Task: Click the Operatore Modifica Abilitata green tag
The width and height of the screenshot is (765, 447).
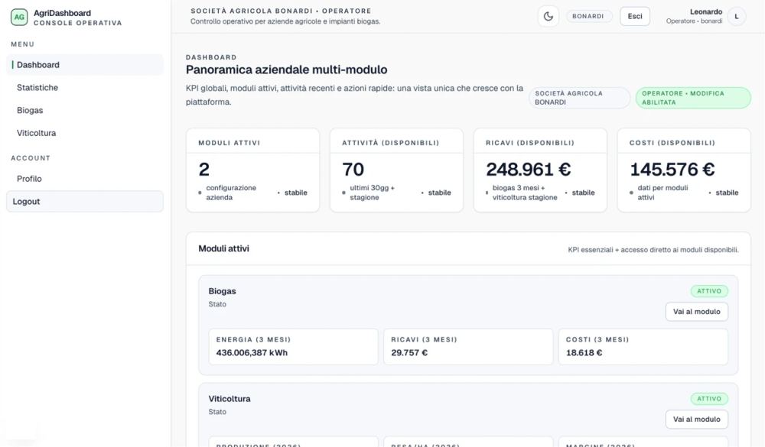Action: point(693,98)
